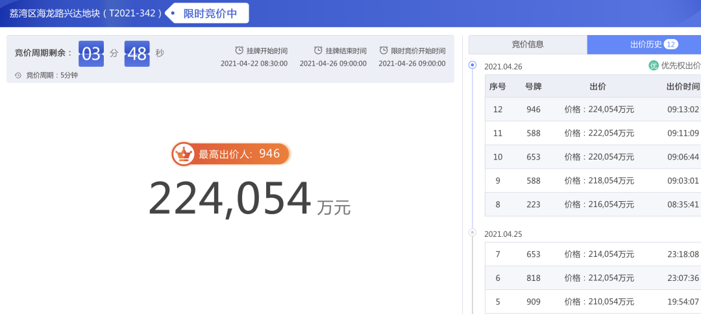Click the title 荔湾区海龙路兴达地块 (T2021-342)
Image resolution: width=701 pixels, height=314 pixels.
pyautogui.click(x=86, y=14)
